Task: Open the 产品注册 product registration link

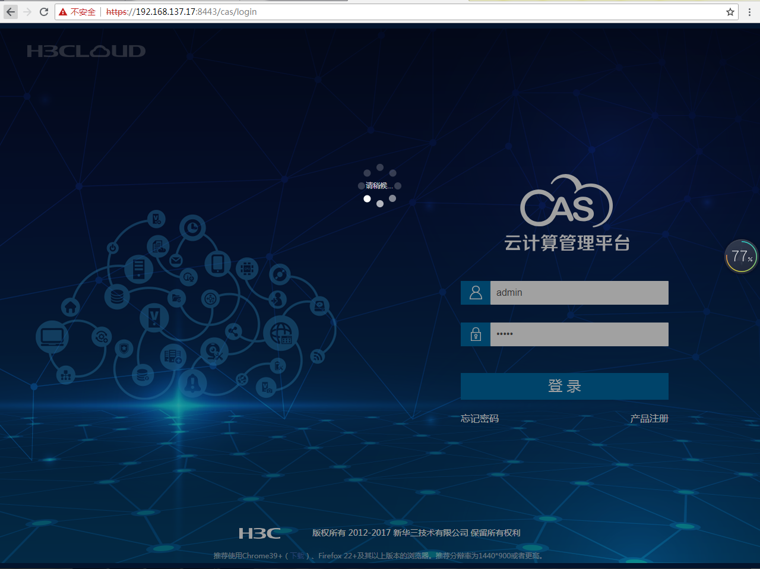Action: [x=649, y=419]
